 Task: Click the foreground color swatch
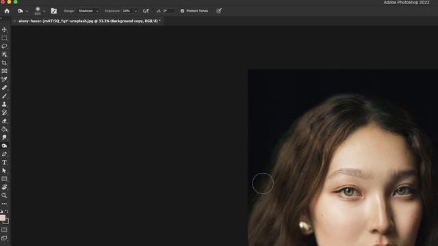point(2,218)
